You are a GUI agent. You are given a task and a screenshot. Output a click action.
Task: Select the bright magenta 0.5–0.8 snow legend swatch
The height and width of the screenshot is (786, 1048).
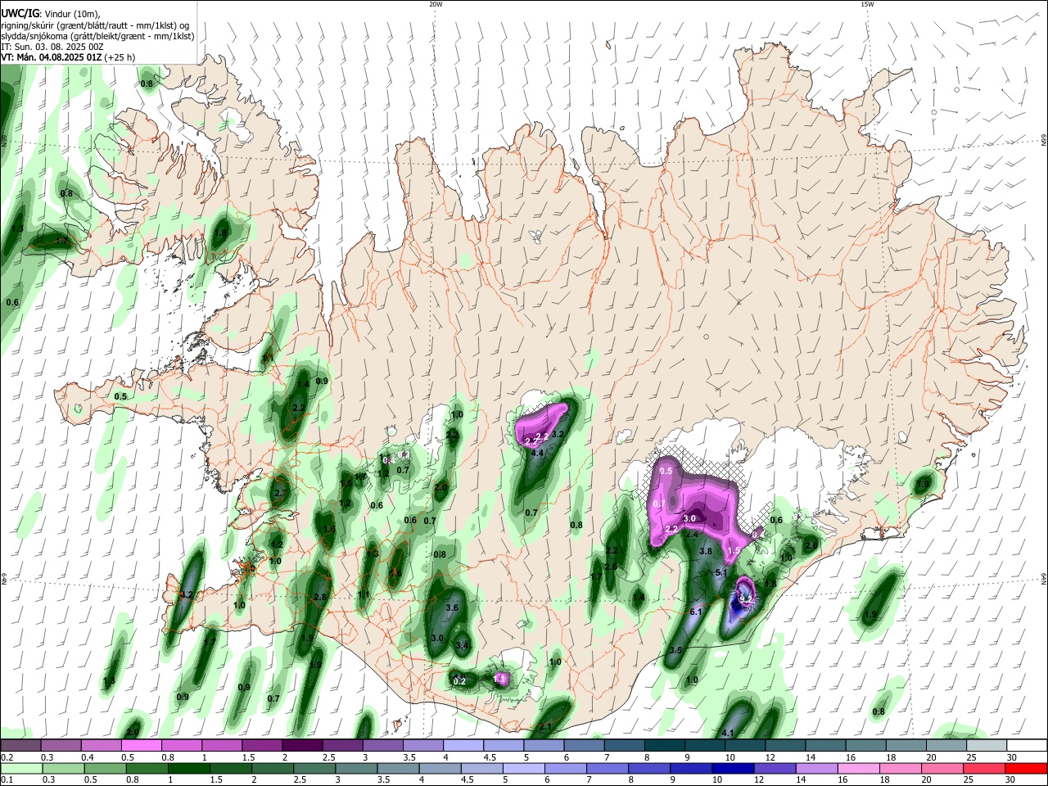point(141,746)
